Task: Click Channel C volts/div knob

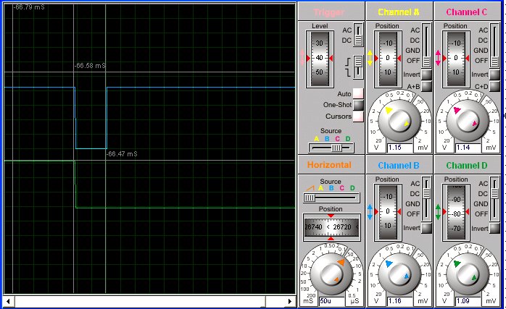Action: pyautogui.click(x=468, y=121)
